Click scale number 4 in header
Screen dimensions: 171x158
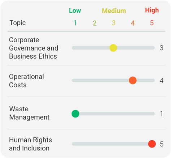click(133, 23)
